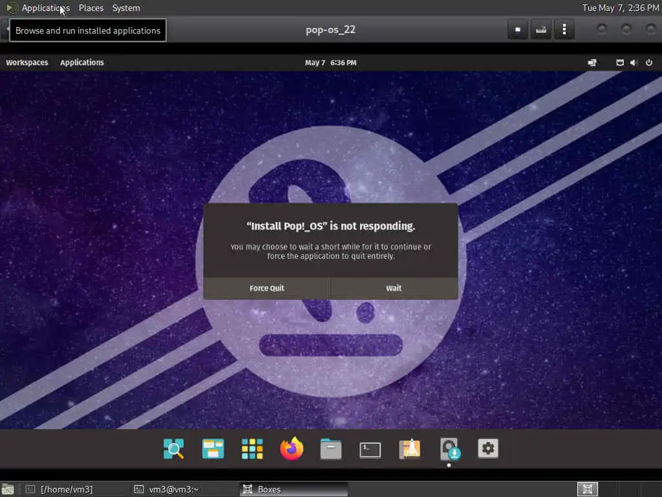This screenshot has width=662, height=497.
Task: Open Pop!_Shop rocket dock icon
Action: [x=409, y=449]
